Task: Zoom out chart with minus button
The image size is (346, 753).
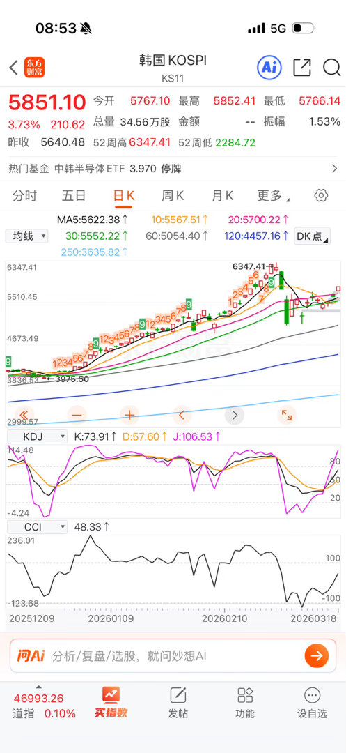Action: pos(77,414)
